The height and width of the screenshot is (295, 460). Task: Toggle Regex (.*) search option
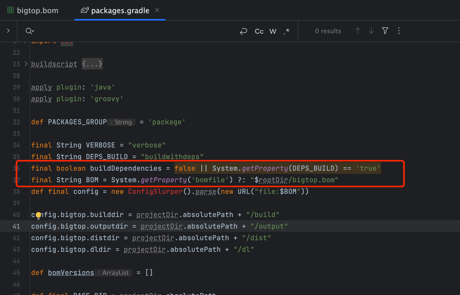tap(287, 31)
